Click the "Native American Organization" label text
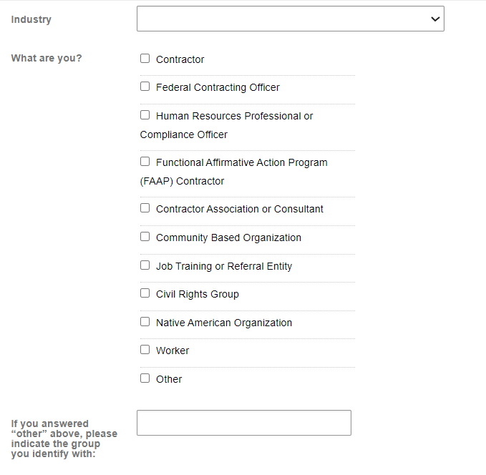 point(224,323)
